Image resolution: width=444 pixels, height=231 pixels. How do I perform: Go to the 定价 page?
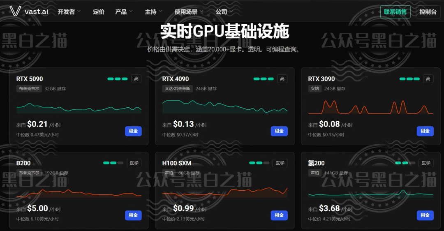(x=99, y=12)
